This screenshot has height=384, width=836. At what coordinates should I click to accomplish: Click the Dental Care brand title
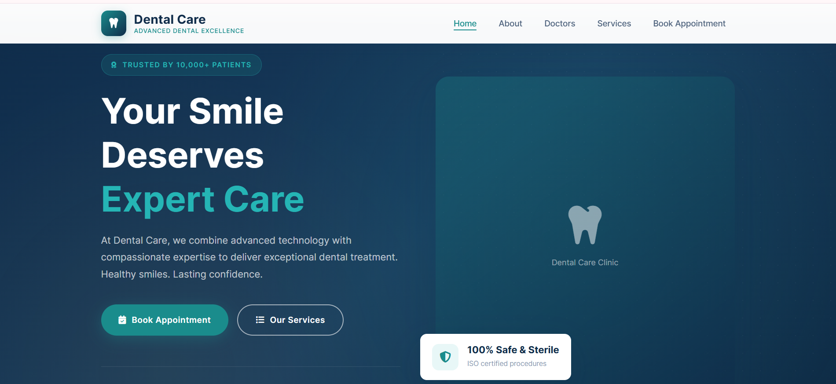coord(170,19)
